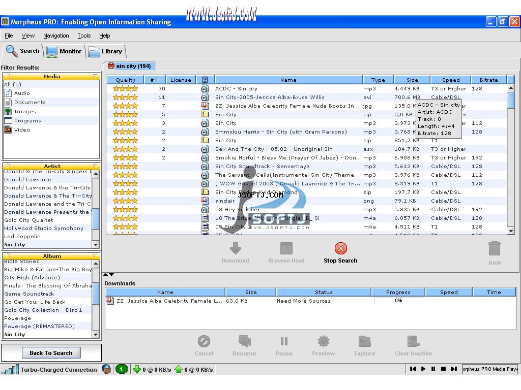Close the sin city search tab

click(111, 66)
